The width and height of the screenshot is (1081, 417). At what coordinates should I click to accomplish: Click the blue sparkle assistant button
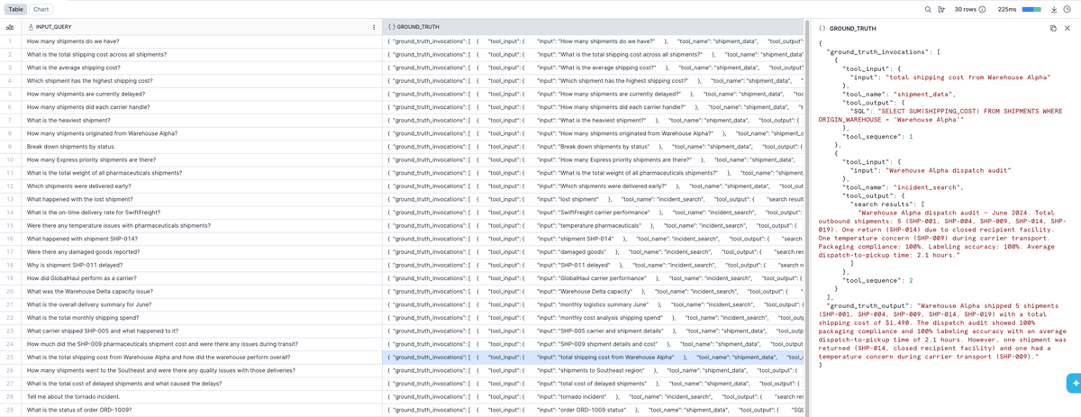[1072, 383]
